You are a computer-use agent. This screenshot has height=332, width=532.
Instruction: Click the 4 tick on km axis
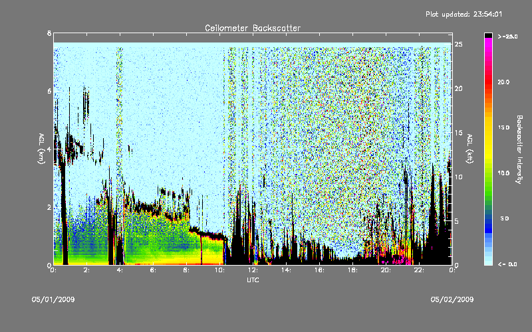tap(49, 149)
